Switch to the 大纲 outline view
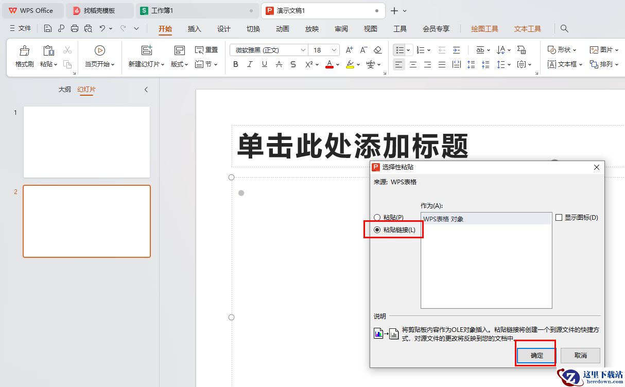This screenshot has height=387, width=625. pos(64,89)
